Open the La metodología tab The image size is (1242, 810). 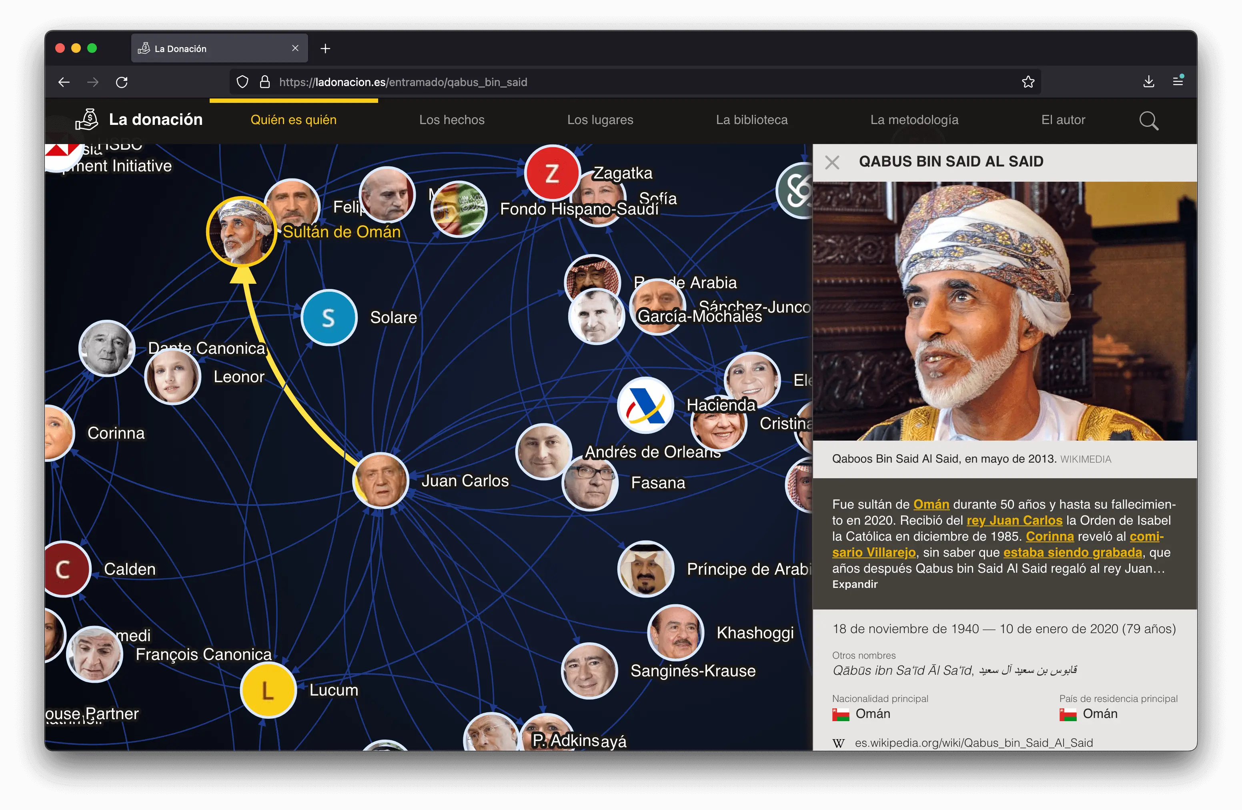tap(914, 120)
